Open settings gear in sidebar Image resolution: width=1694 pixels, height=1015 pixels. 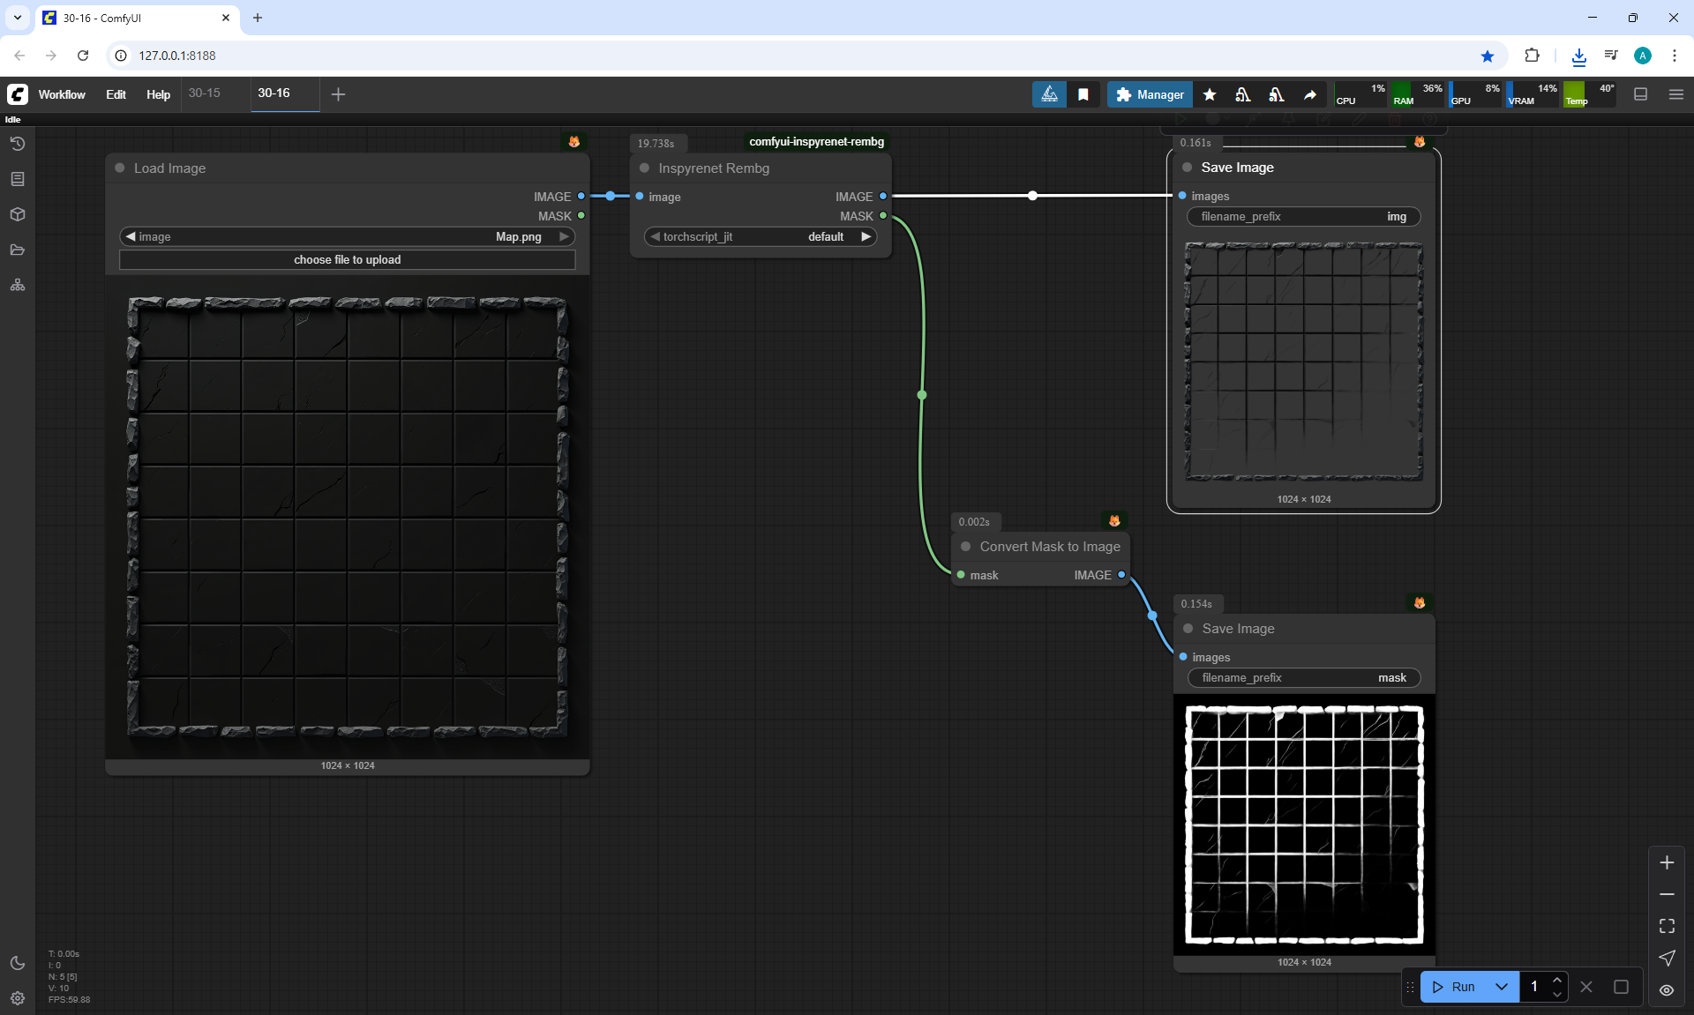point(17,998)
